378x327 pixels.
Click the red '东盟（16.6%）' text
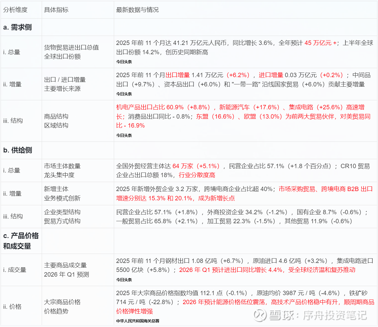tap(216, 117)
